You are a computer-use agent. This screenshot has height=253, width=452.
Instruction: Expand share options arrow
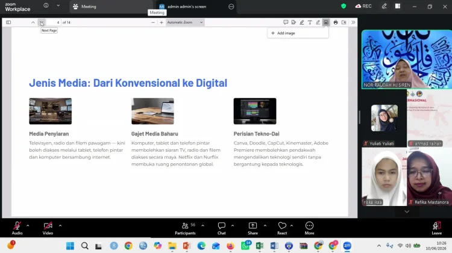[x=265, y=226]
